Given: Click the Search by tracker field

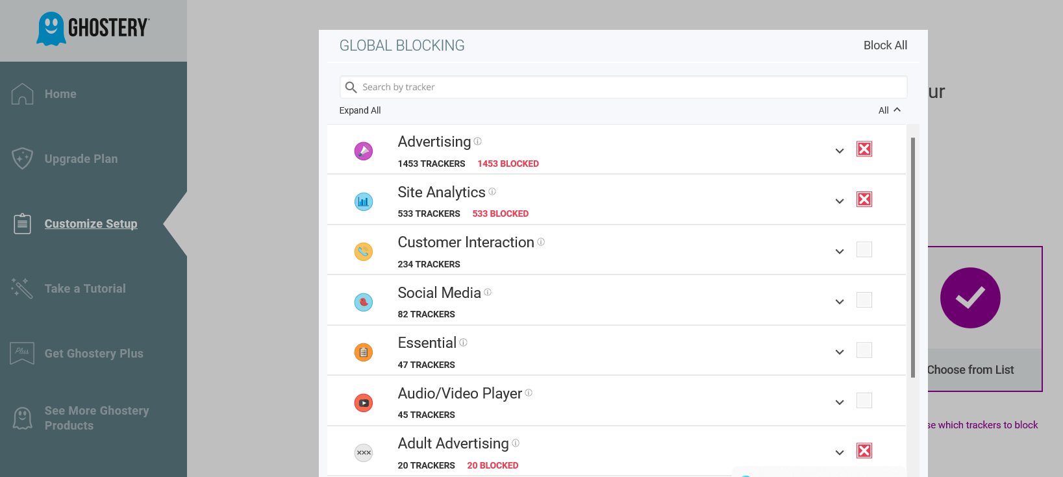Looking at the screenshot, I should coord(623,87).
